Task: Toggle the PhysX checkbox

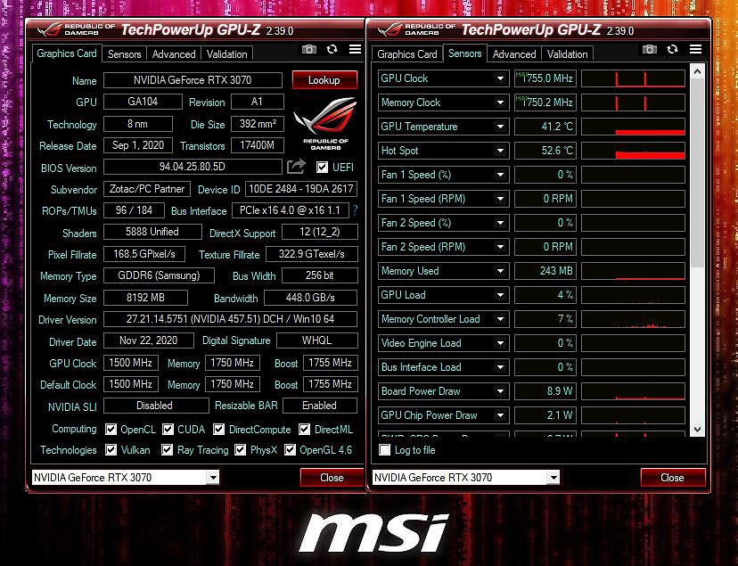Action: tap(240, 450)
